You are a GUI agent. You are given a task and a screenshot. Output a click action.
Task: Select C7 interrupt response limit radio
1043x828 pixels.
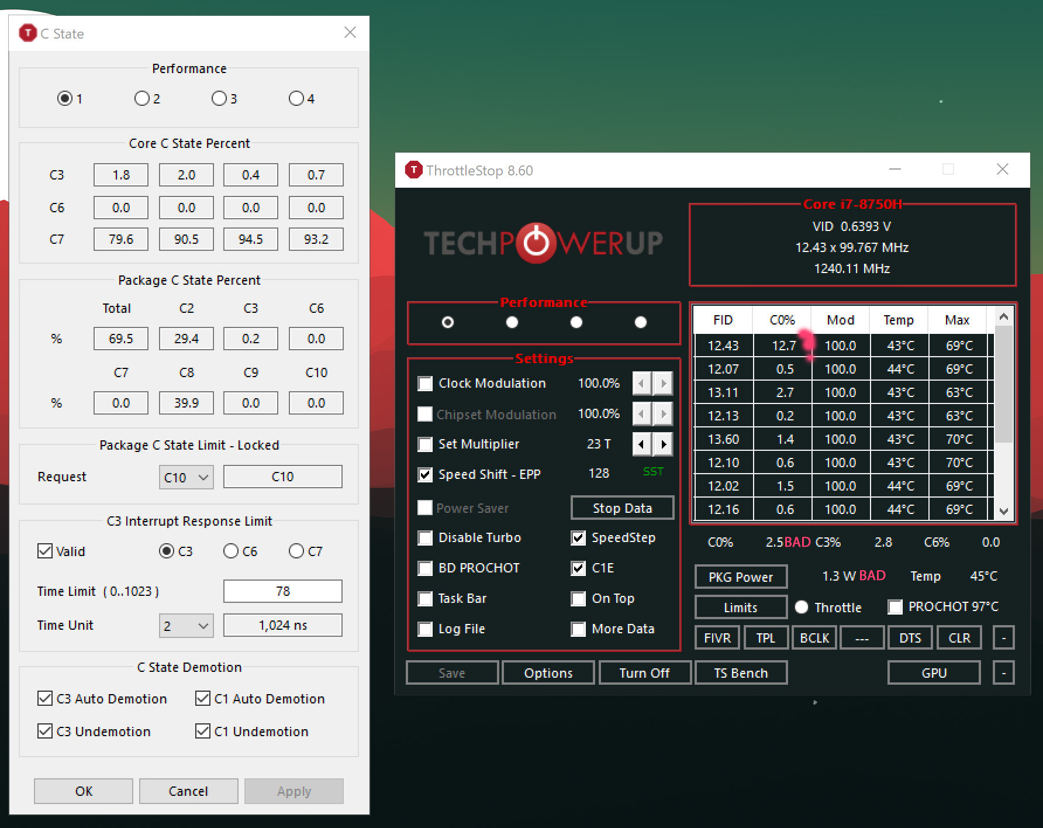(x=296, y=551)
